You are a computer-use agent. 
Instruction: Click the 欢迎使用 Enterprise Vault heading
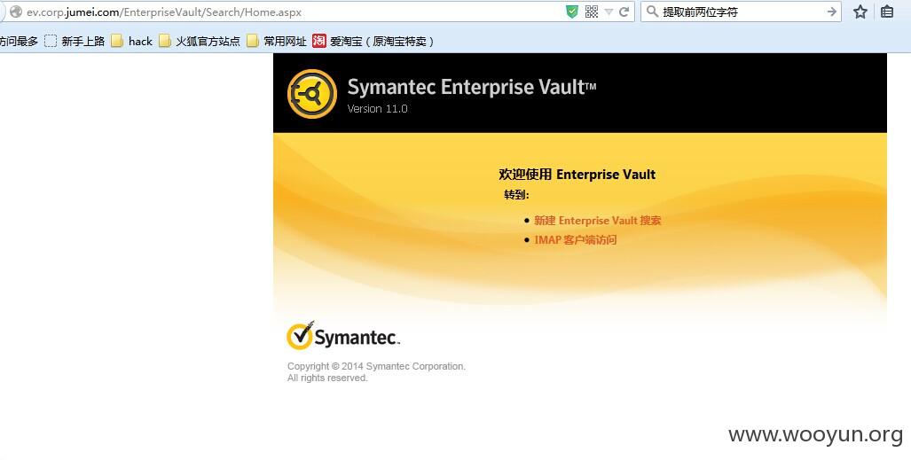577,175
